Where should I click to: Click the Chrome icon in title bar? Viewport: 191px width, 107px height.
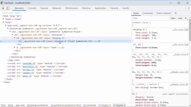[x=2, y=3]
